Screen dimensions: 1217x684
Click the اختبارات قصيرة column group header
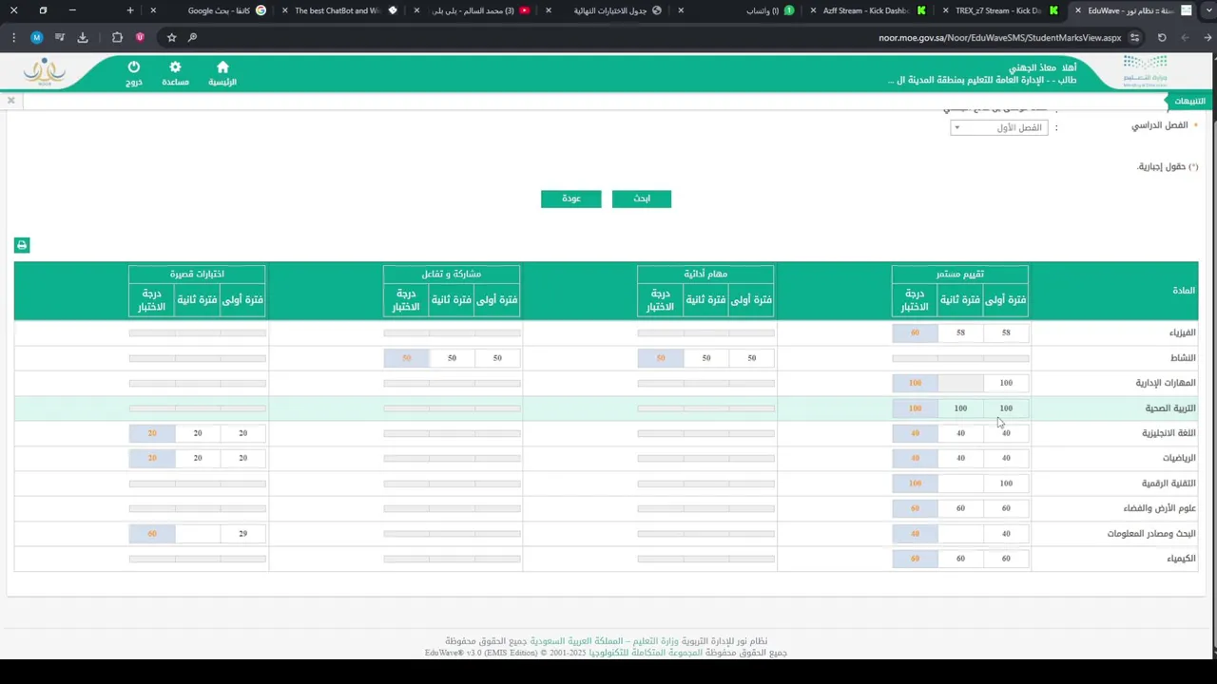coord(197,274)
